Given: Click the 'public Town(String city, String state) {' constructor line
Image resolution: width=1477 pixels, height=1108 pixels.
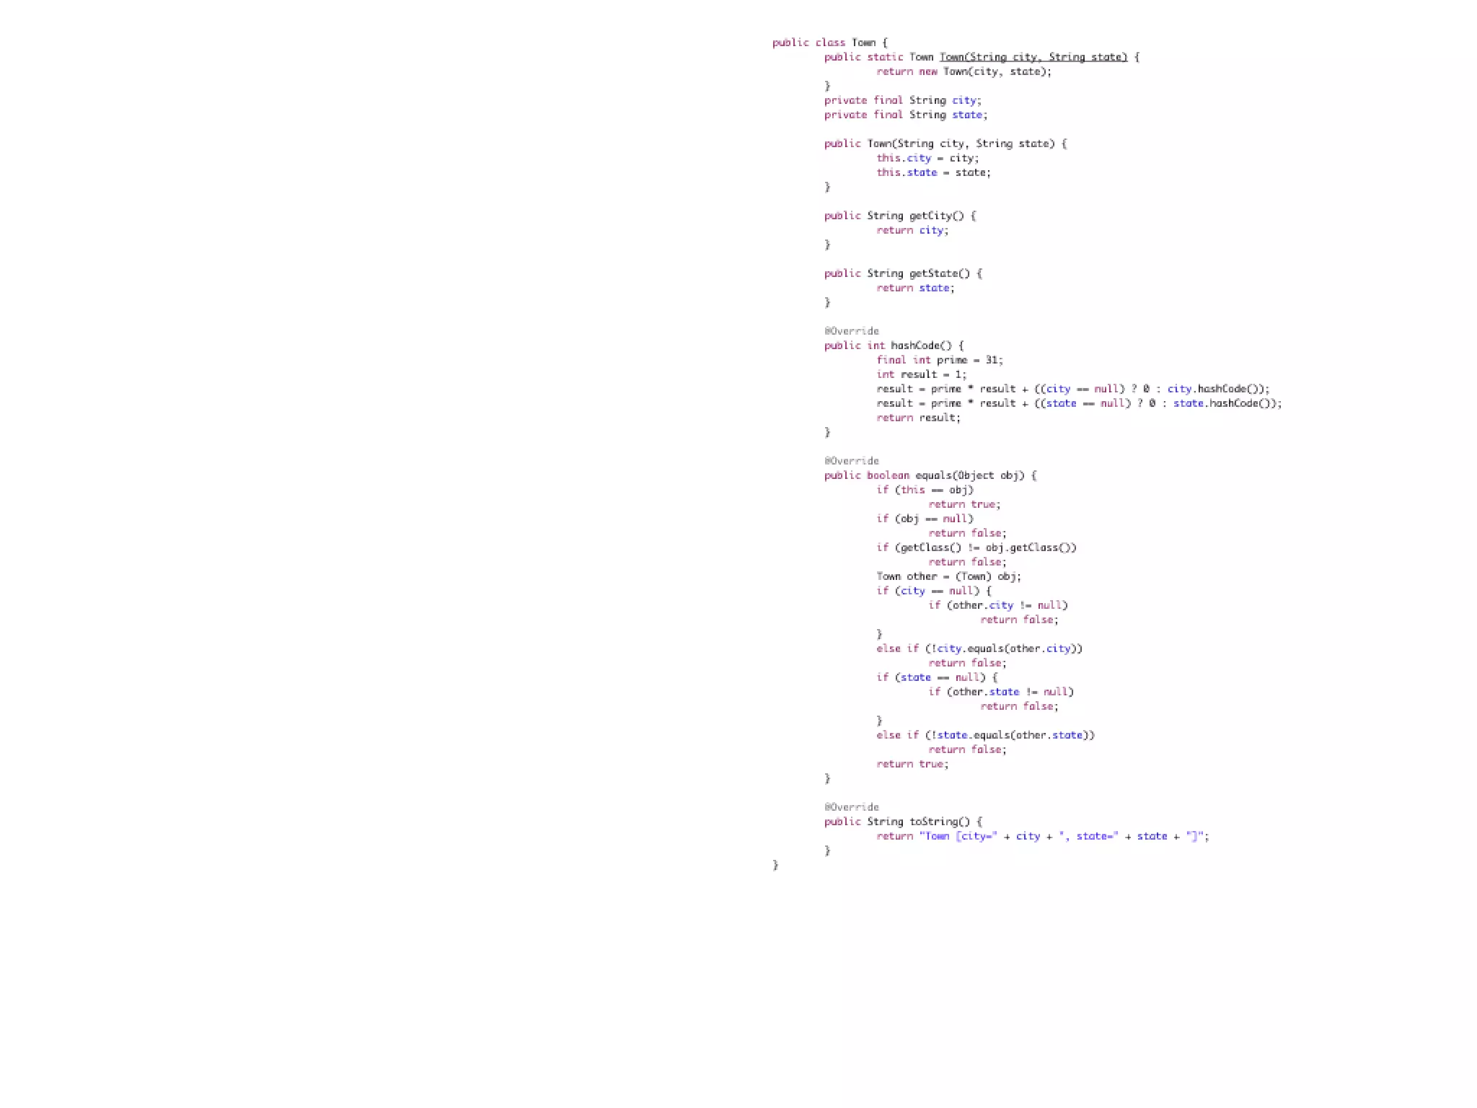Looking at the screenshot, I should (x=945, y=144).
